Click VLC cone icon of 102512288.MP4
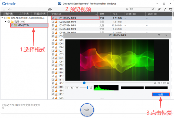 pos(56,22)
